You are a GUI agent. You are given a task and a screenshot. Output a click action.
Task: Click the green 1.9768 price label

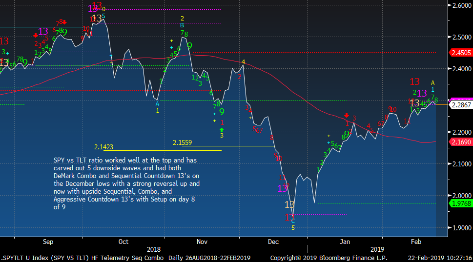coord(461,203)
